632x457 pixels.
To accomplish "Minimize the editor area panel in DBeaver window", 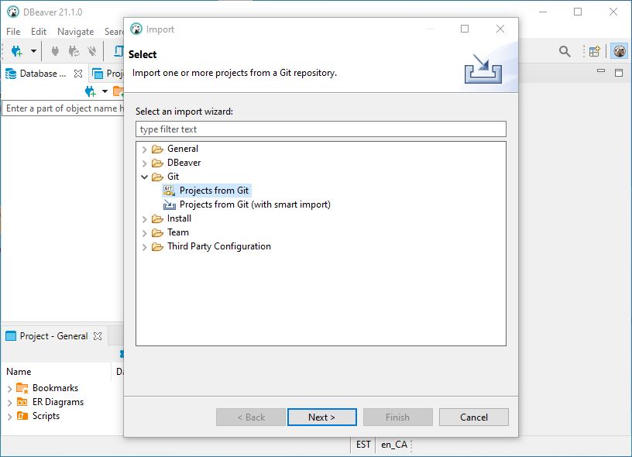I will 601,71.
